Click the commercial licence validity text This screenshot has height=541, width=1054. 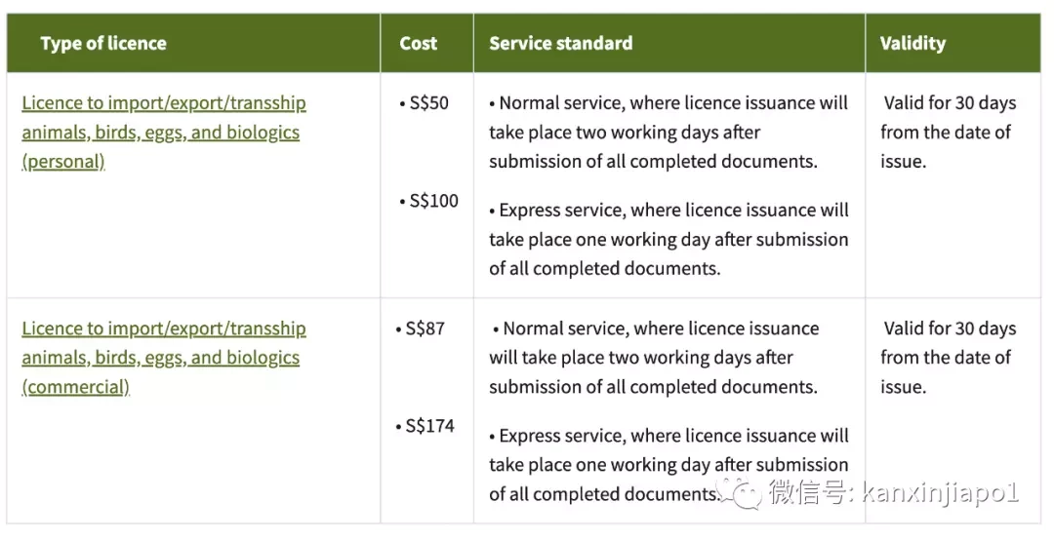(949, 358)
